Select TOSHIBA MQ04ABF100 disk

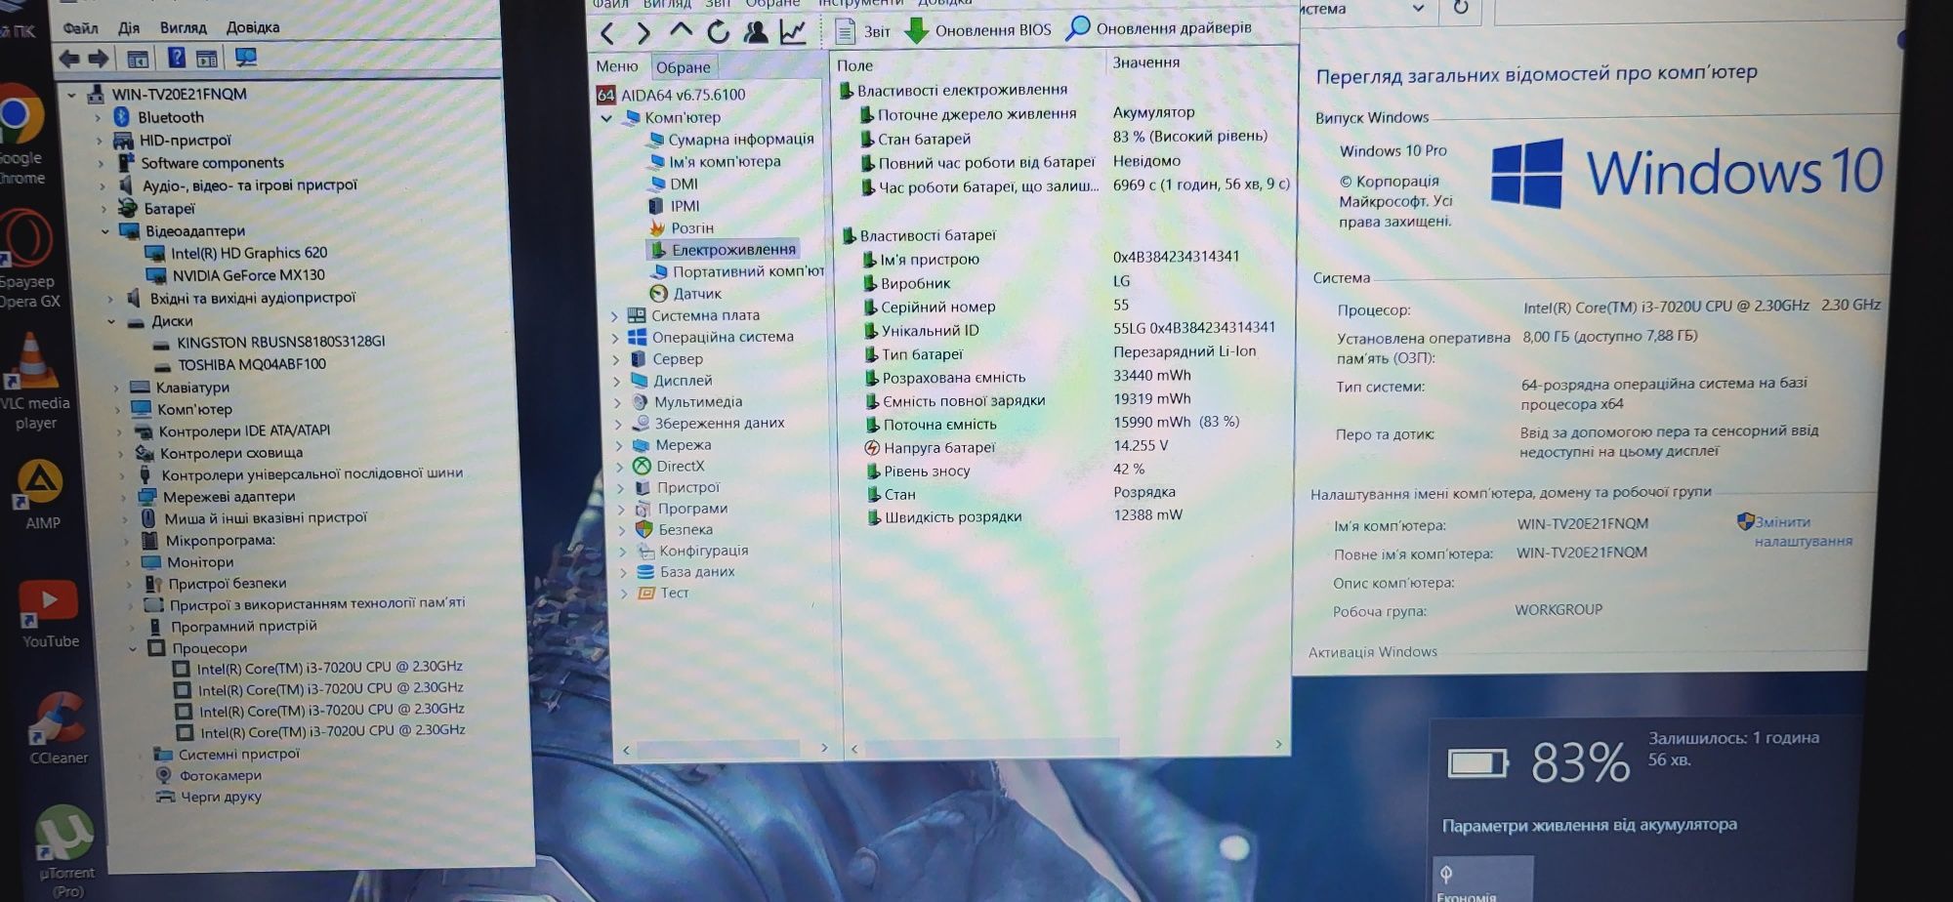(240, 365)
